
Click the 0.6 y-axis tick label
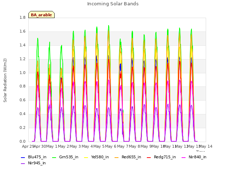(x=22, y=100)
